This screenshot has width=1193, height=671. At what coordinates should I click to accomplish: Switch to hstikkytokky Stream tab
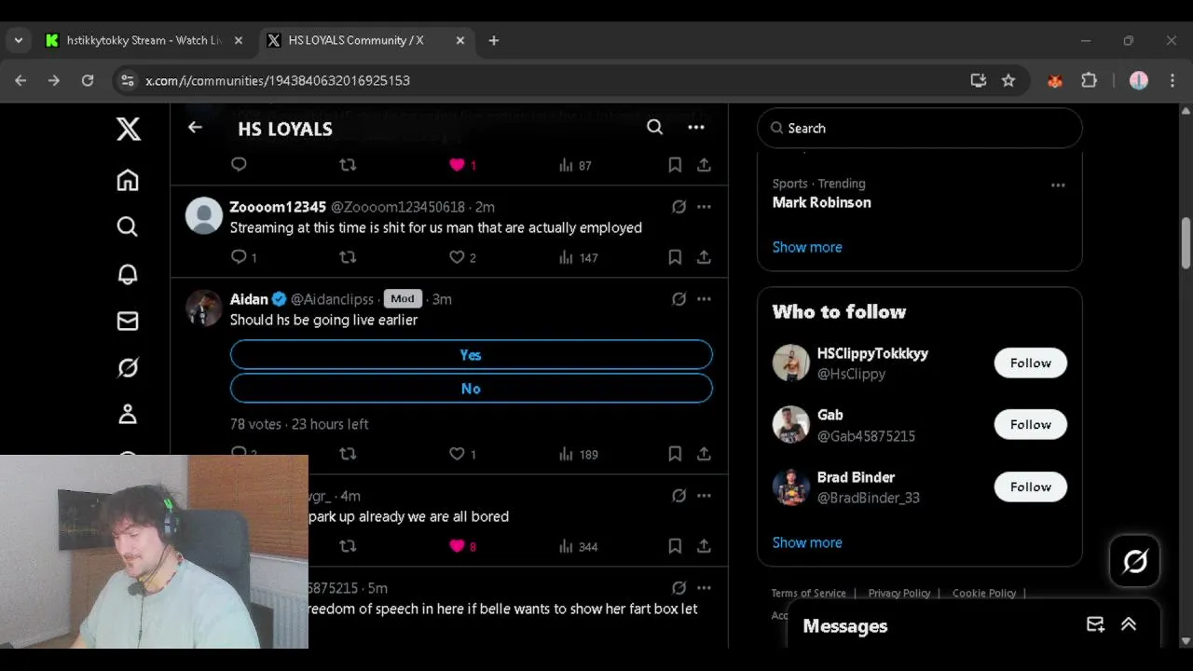tap(144, 40)
